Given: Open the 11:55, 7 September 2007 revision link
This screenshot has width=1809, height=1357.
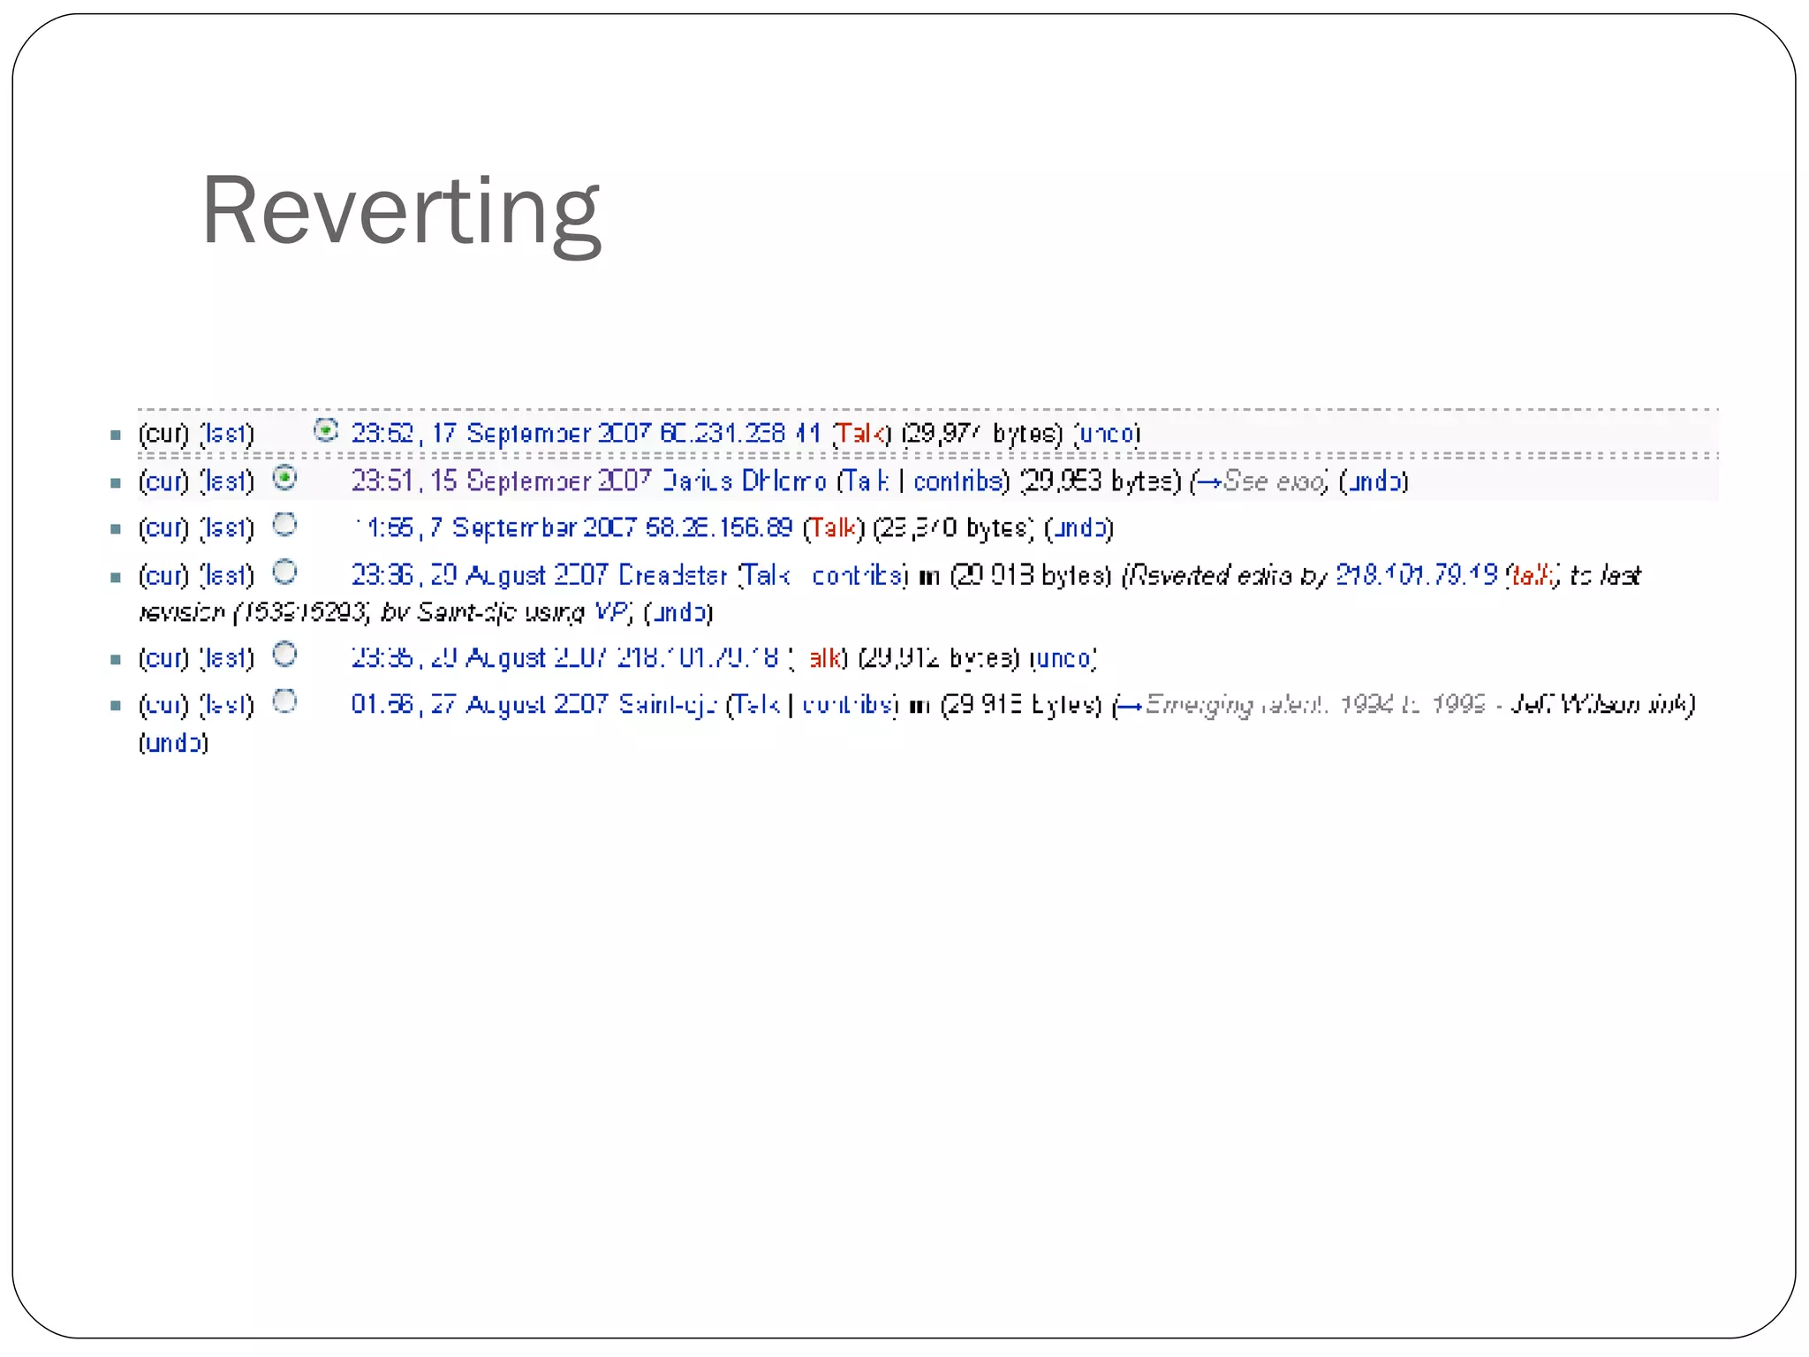Looking at the screenshot, I should click(496, 527).
